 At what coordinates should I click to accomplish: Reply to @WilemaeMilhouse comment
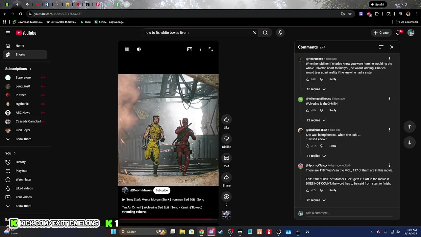(x=333, y=111)
